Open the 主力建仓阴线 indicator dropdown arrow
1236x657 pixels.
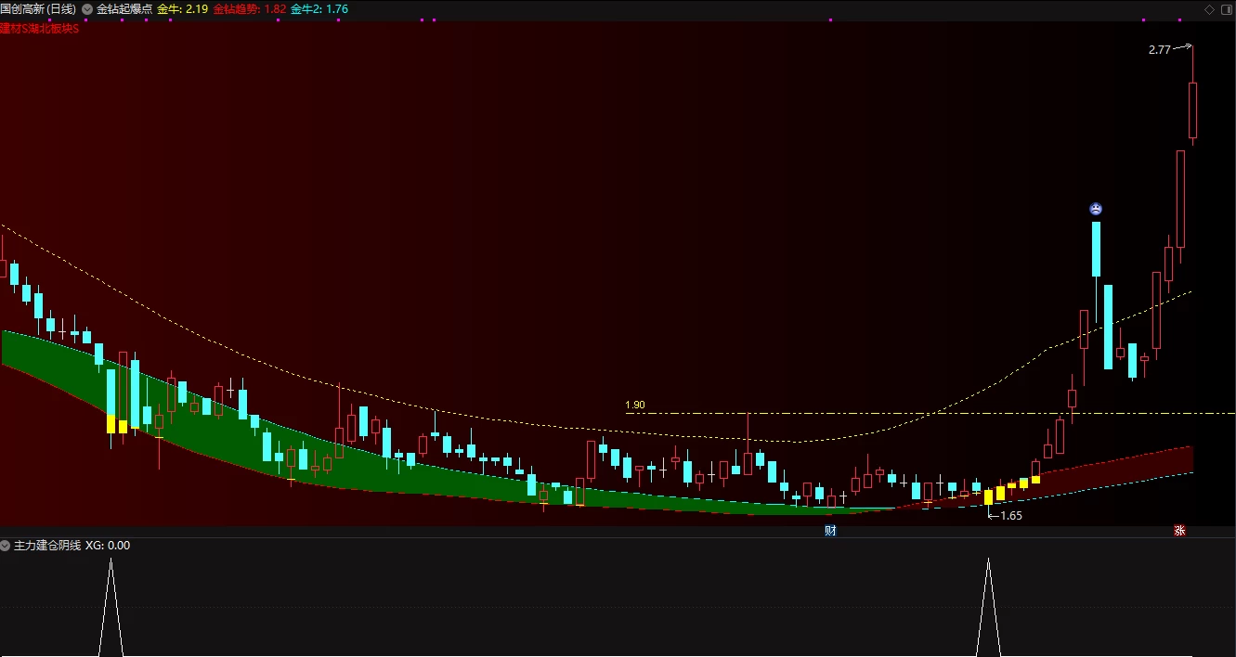pyautogui.click(x=6, y=546)
